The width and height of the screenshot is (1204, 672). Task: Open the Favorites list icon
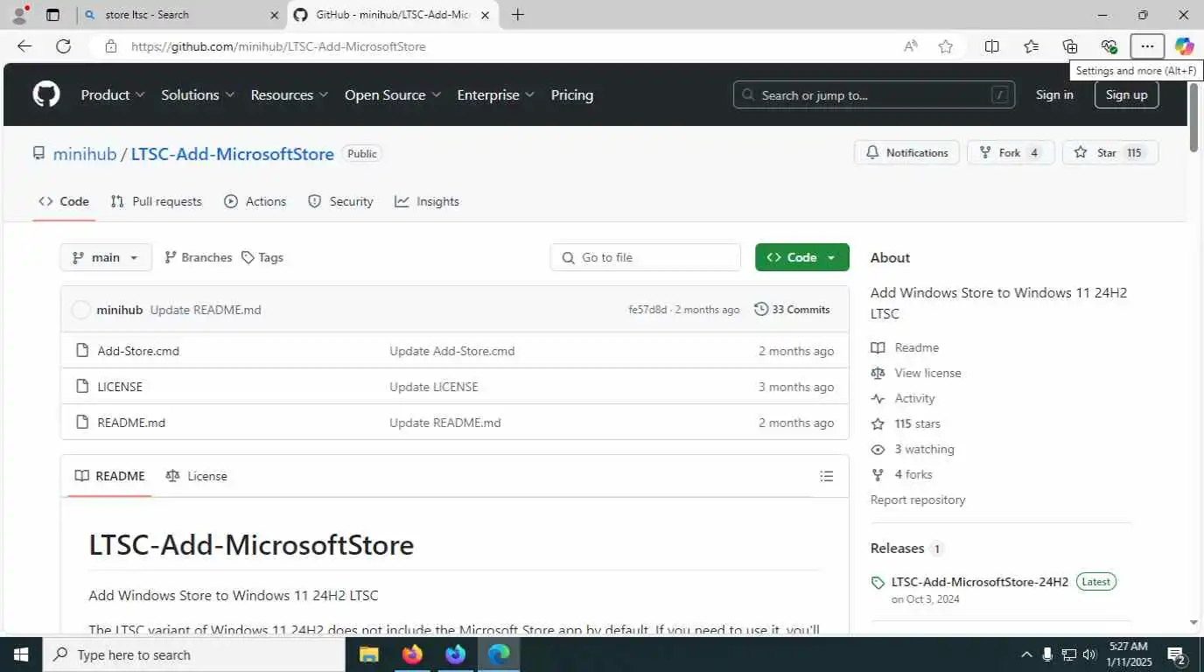point(1031,46)
